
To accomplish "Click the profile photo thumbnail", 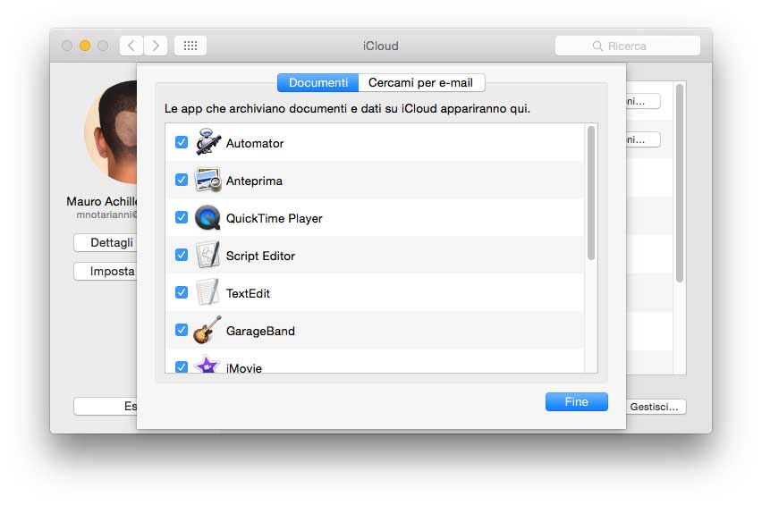I will click(111, 132).
